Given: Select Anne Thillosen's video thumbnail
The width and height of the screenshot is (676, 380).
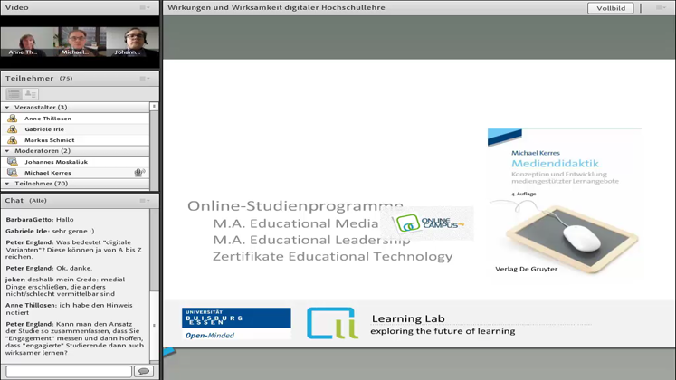Looking at the screenshot, I should point(23,43).
